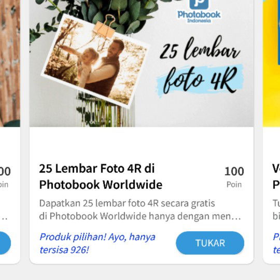
Task: Click the Photobook Indonesia brand text
Action: (x=199, y=17)
